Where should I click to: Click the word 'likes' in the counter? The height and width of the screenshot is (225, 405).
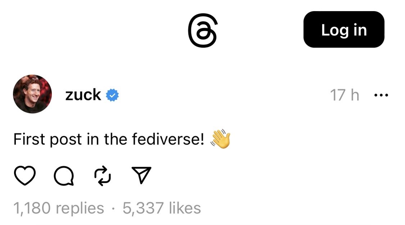point(185,208)
